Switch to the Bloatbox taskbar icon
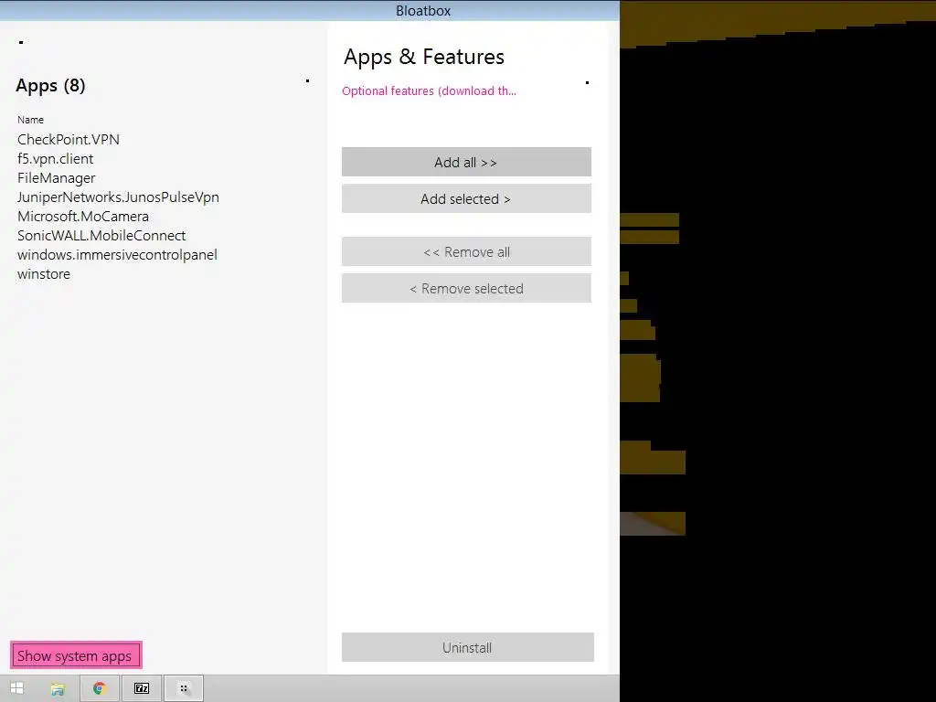This screenshot has width=936, height=702. (x=184, y=689)
